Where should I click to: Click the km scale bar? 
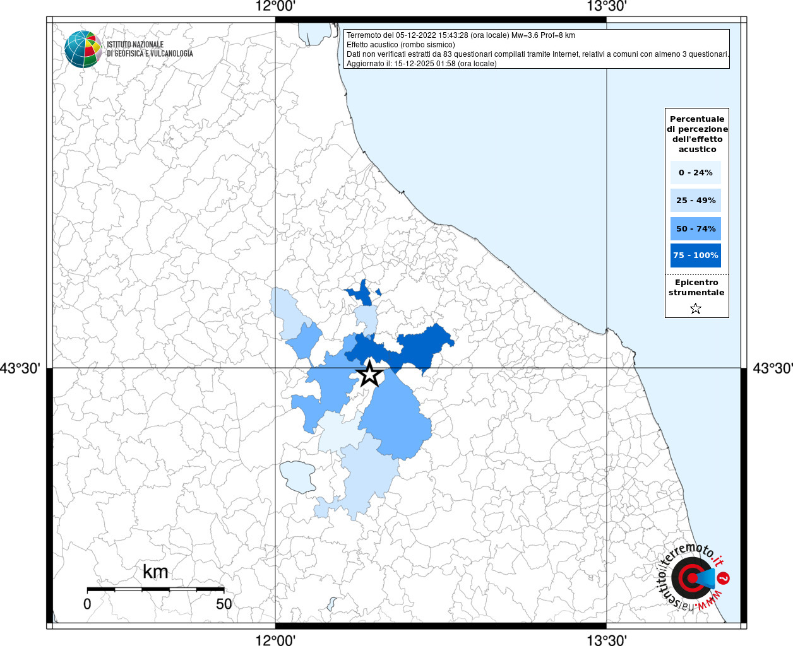click(x=155, y=589)
